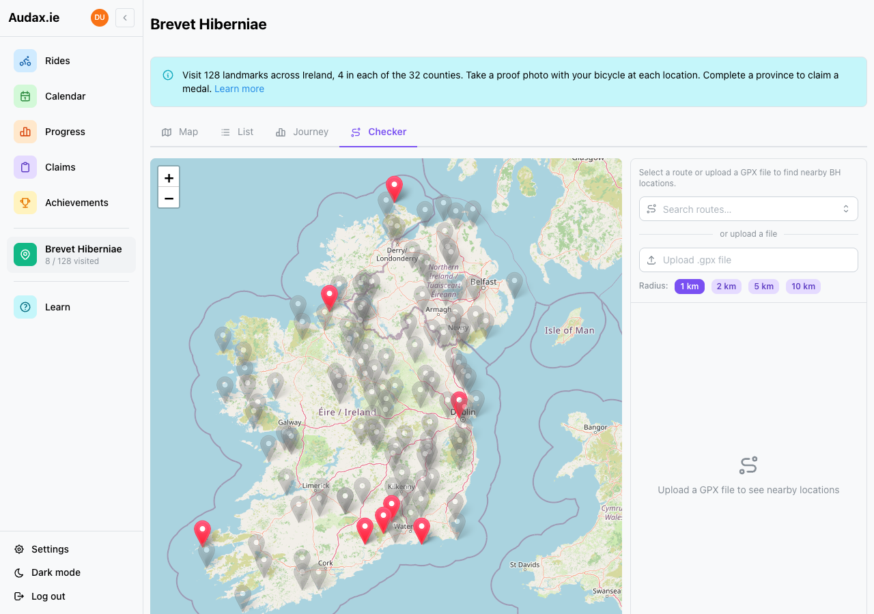
Task: Click the Dark mode moon icon
Action: click(x=19, y=572)
